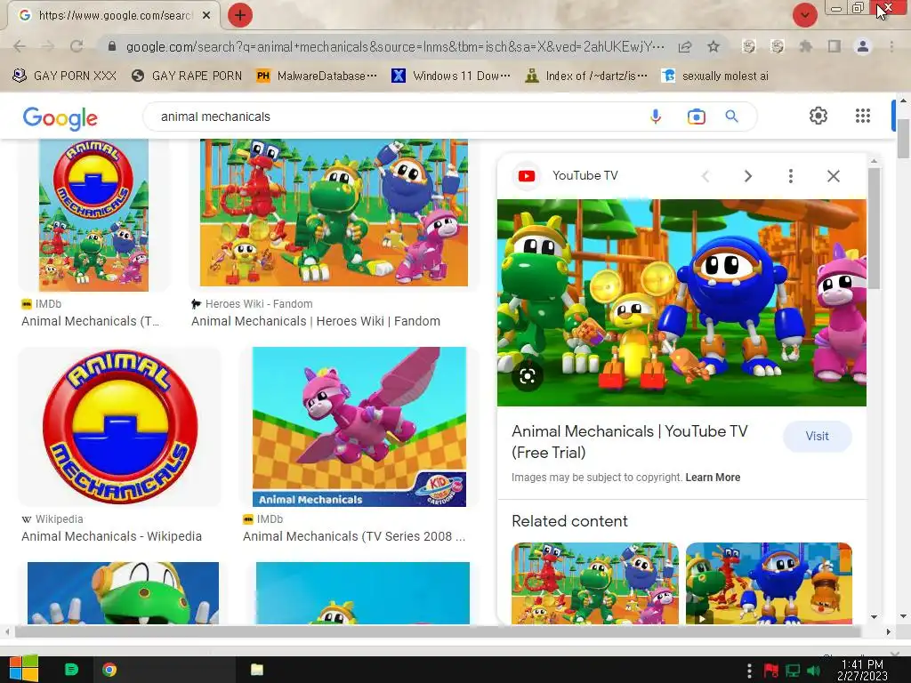Open 'Animal Mechanicals | YouTube TV (Free Trial)' title
Viewport: 911px width, 683px height.
click(630, 442)
